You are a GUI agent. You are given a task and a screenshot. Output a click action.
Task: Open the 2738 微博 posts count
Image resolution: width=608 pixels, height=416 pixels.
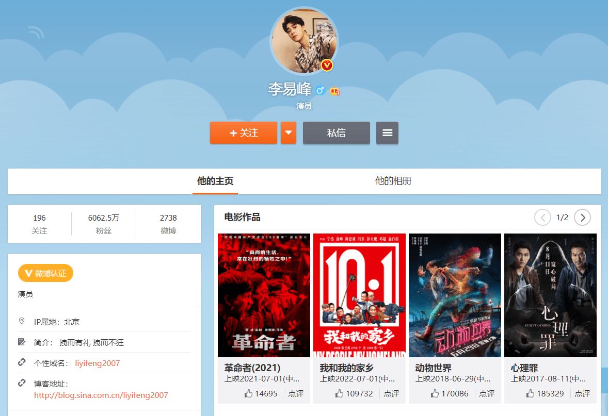pyautogui.click(x=168, y=224)
